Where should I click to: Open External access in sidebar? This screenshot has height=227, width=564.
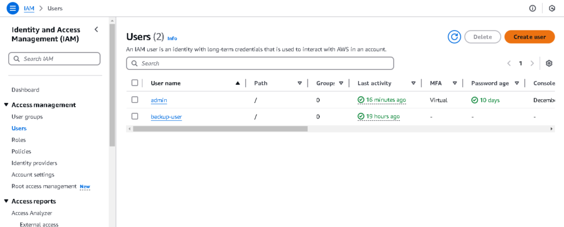coord(39,224)
